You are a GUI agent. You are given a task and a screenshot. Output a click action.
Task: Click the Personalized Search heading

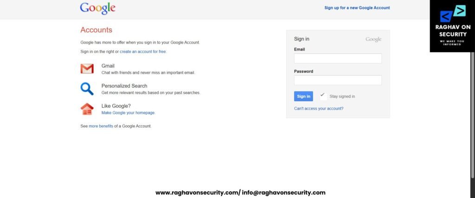[124, 86]
